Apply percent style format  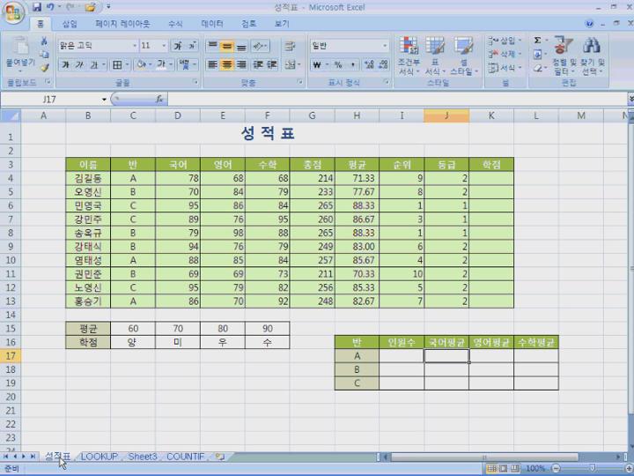pos(338,64)
